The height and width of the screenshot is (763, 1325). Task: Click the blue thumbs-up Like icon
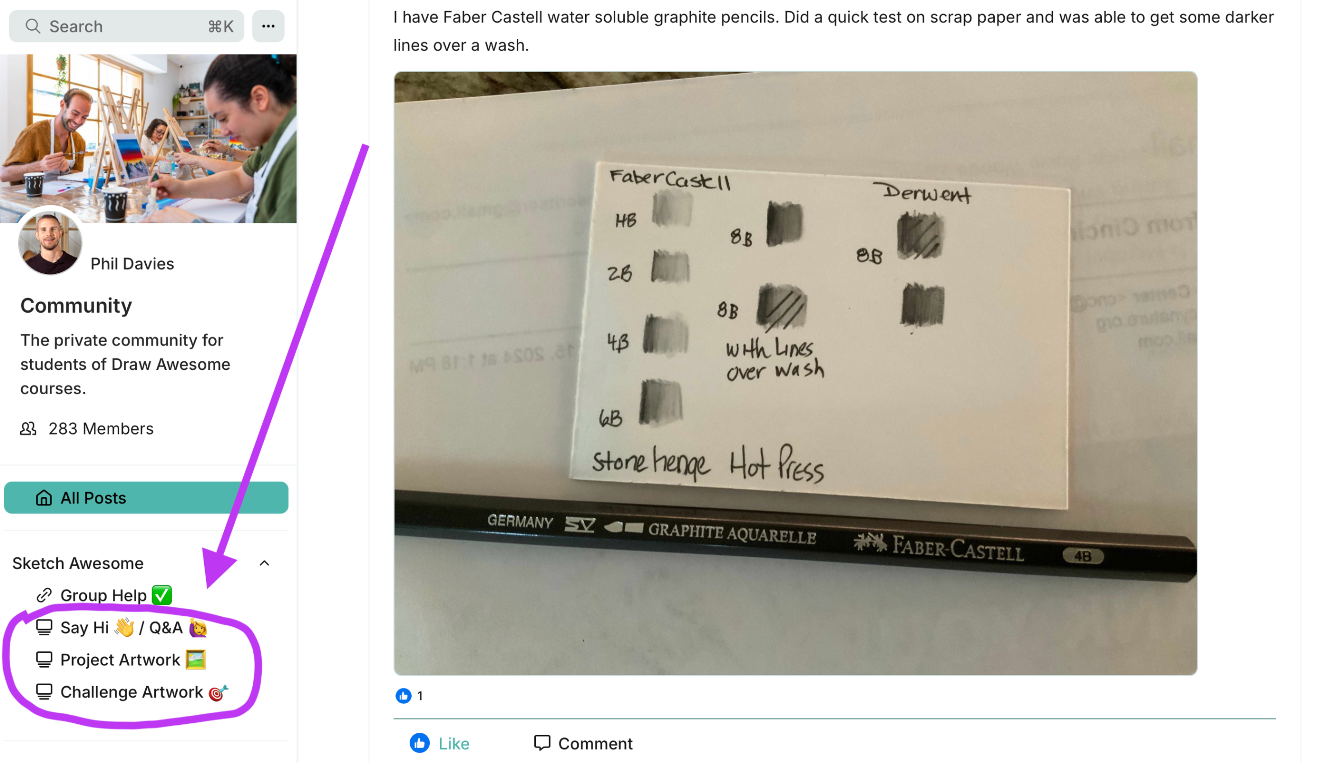tap(419, 743)
